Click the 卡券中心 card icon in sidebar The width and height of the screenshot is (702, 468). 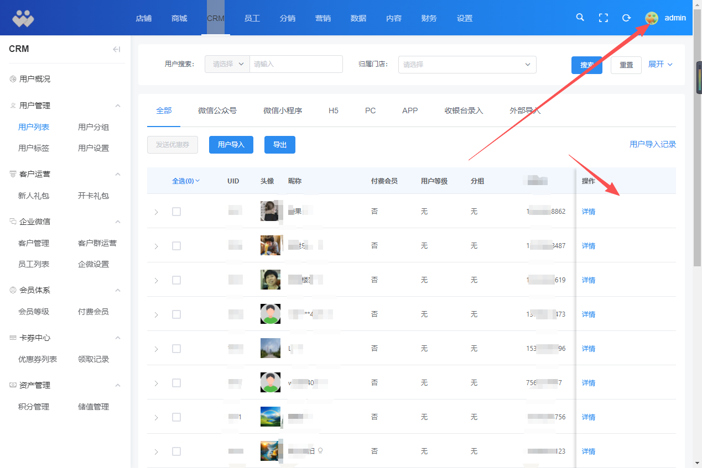click(13, 338)
